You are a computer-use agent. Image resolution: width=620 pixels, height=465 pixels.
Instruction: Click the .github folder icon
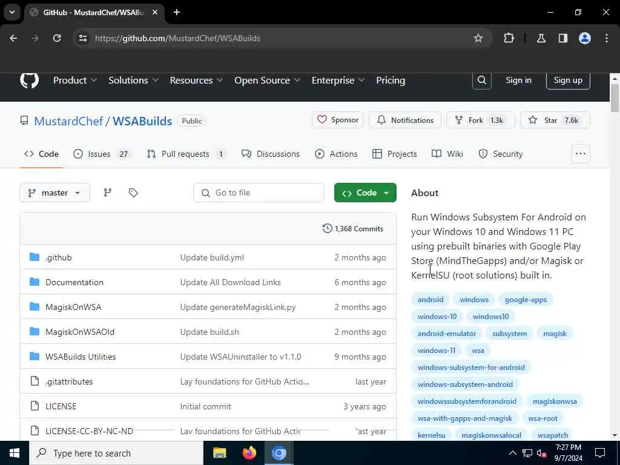click(35, 257)
